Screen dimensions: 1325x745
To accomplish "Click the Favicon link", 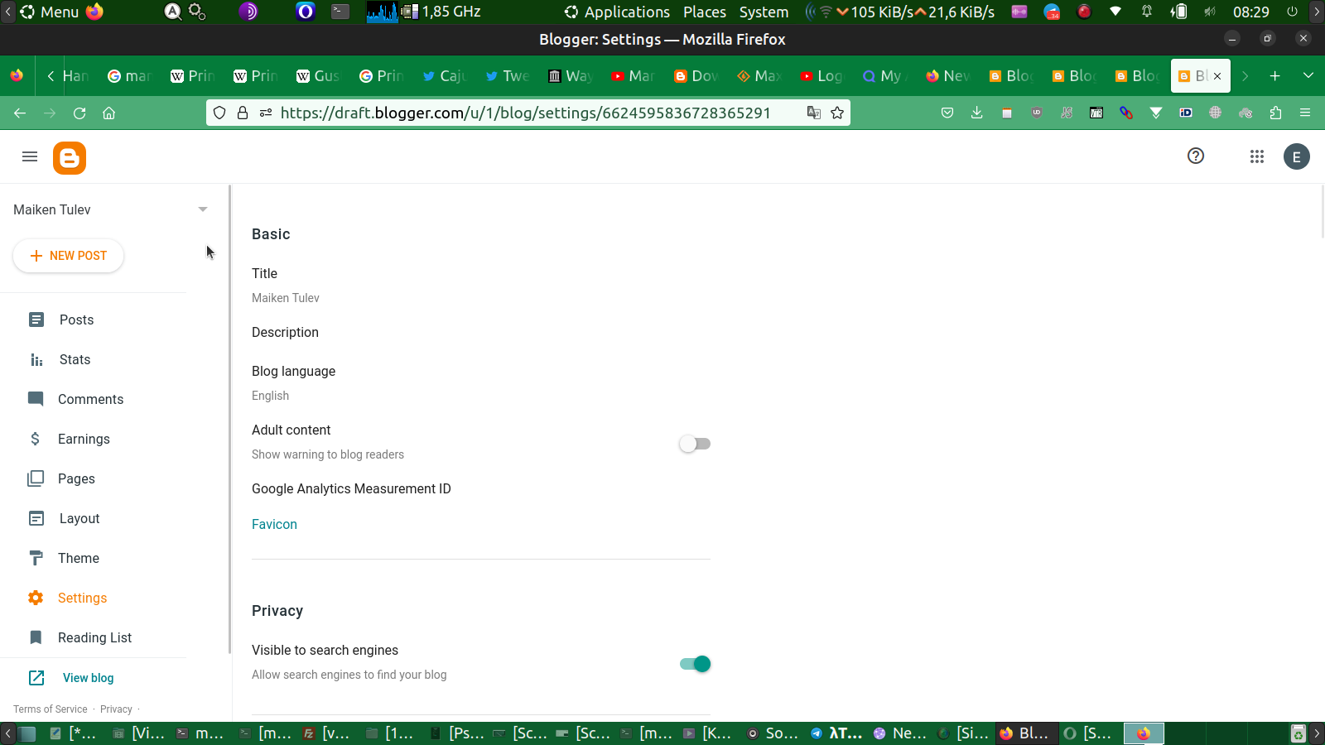I will click(x=274, y=524).
